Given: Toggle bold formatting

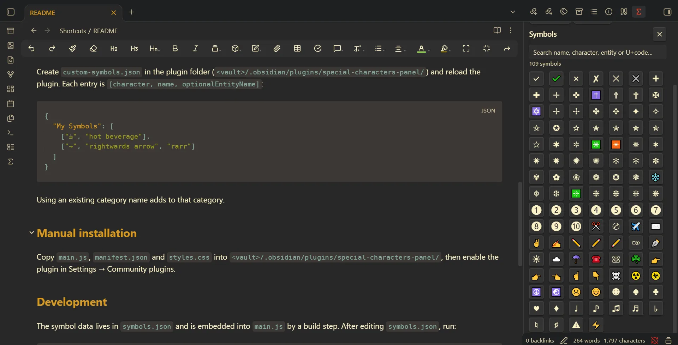Looking at the screenshot, I should [175, 49].
